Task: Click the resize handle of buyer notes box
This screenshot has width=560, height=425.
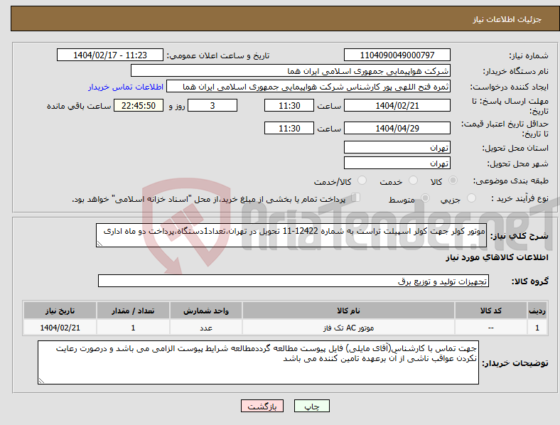Action: click(x=41, y=381)
